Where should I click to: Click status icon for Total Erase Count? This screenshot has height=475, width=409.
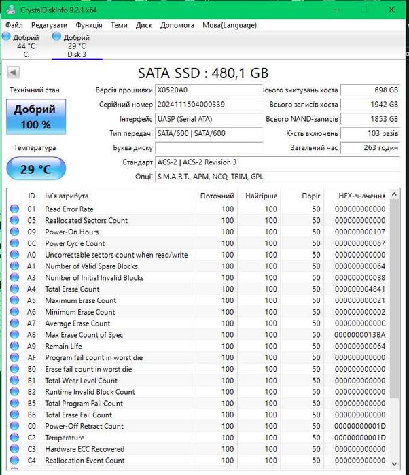tap(14, 289)
